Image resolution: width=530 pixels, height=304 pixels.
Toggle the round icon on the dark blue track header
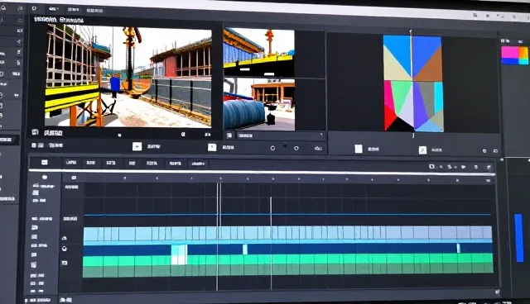(65, 249)
